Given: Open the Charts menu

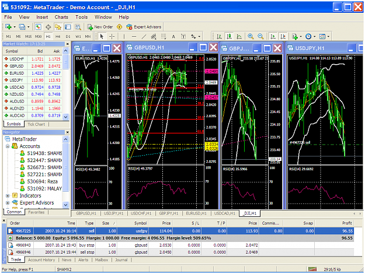Looking at the screenshot, I should pos(61,17).
